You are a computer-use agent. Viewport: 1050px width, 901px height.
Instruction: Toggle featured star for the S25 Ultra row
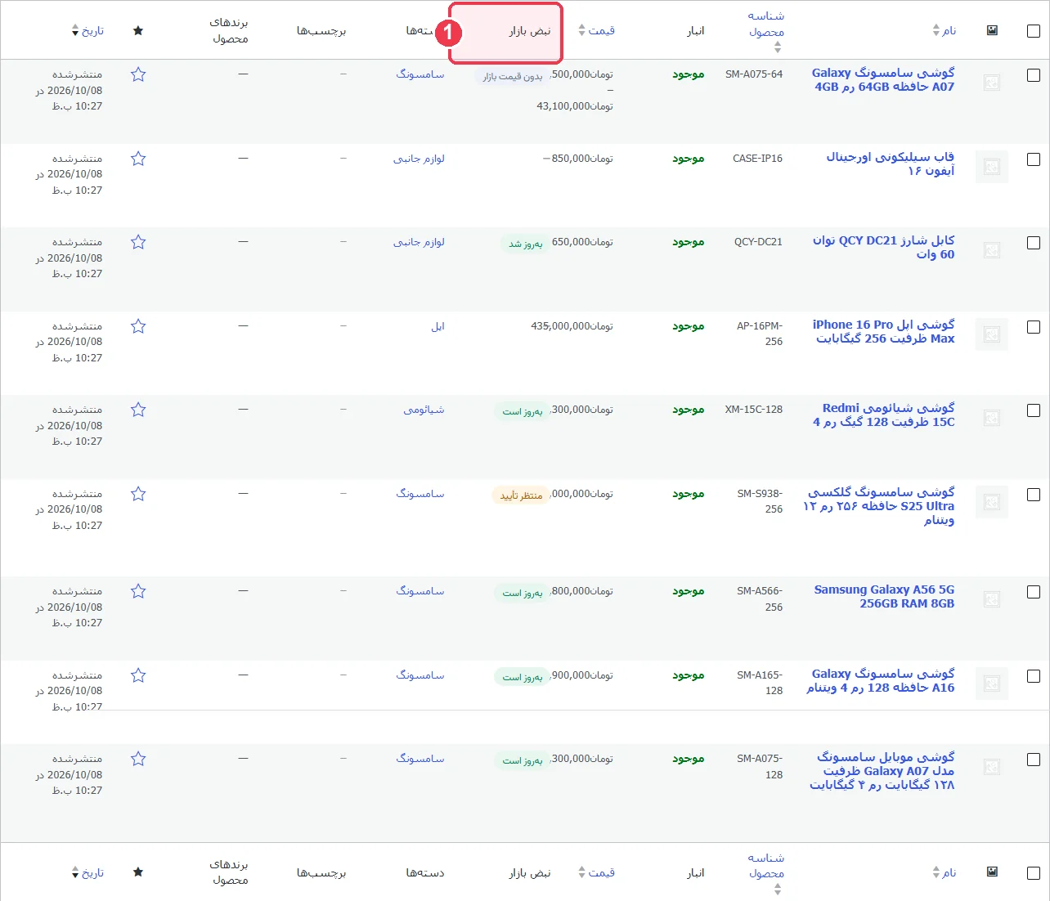click(138, 494)
